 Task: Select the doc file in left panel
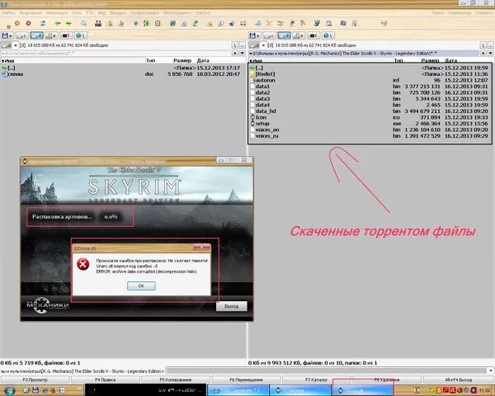121,74
